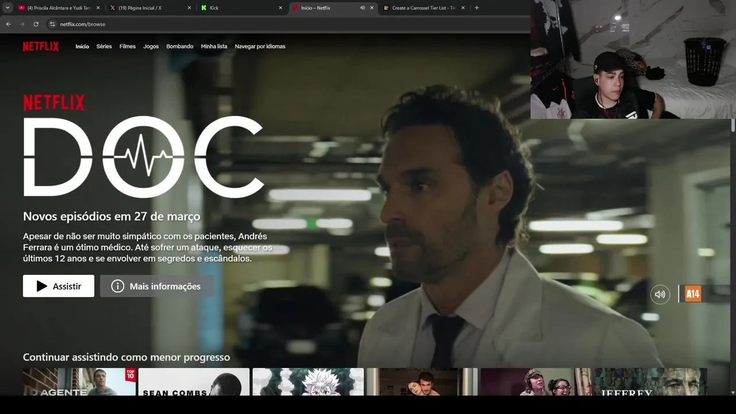Click the play icon in Assistir button
The height and width of the screenshot is (414, 736).
coord(42,286)
